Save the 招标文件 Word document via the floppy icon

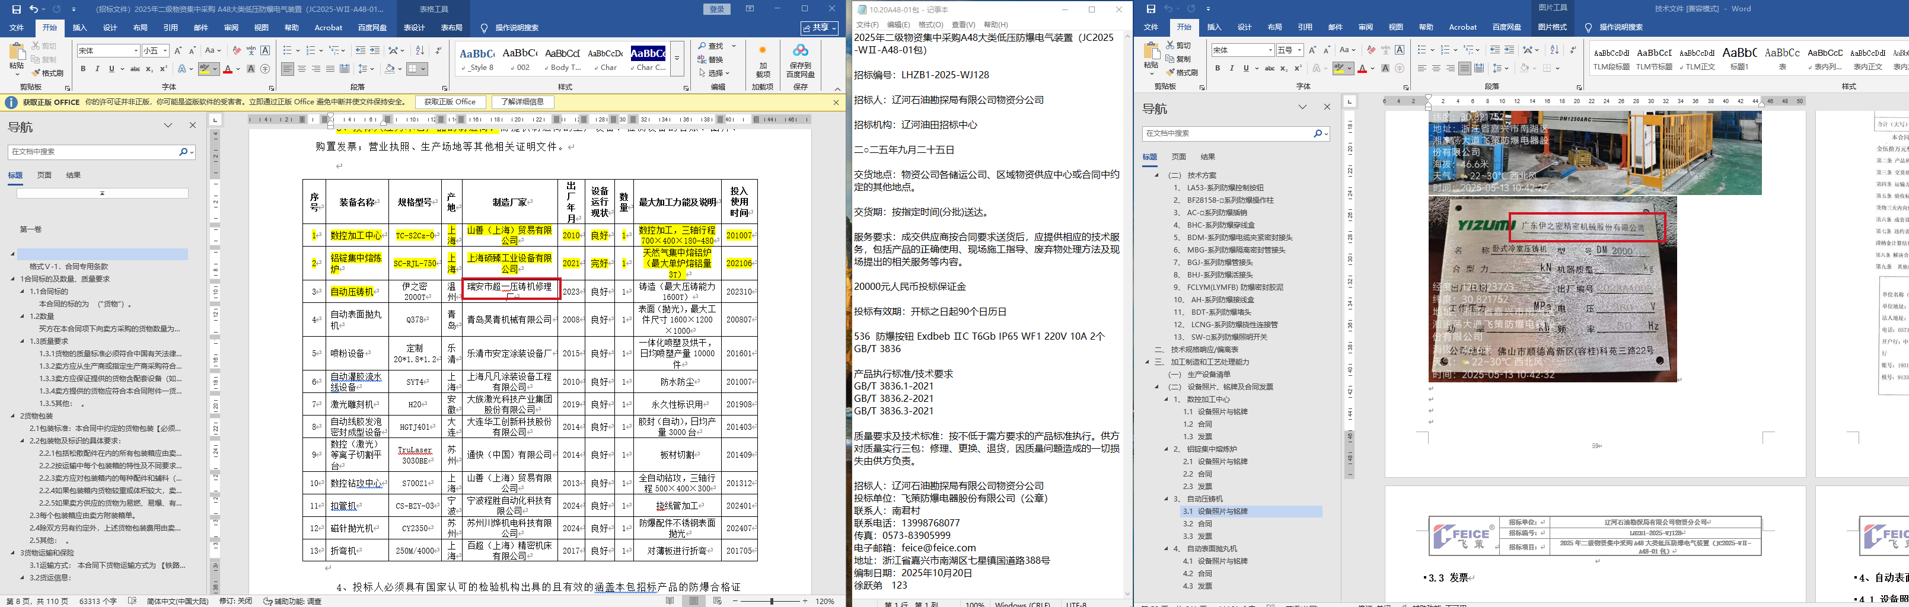(15, 9)
